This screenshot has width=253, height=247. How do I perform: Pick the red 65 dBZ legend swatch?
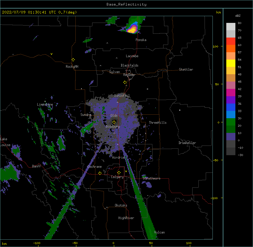(231, 41)
